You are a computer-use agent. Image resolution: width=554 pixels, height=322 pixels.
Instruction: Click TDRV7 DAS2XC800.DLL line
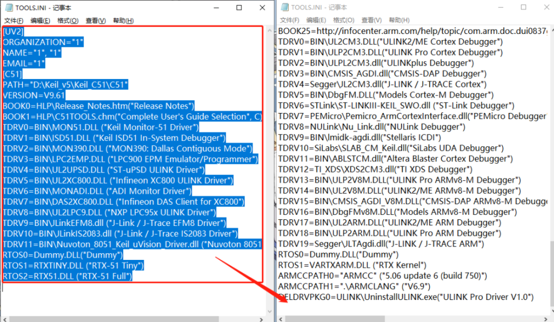124,202
